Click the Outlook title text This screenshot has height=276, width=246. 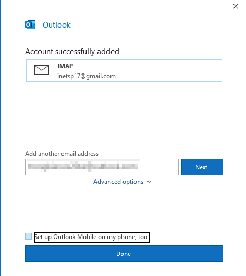point(57,25)
